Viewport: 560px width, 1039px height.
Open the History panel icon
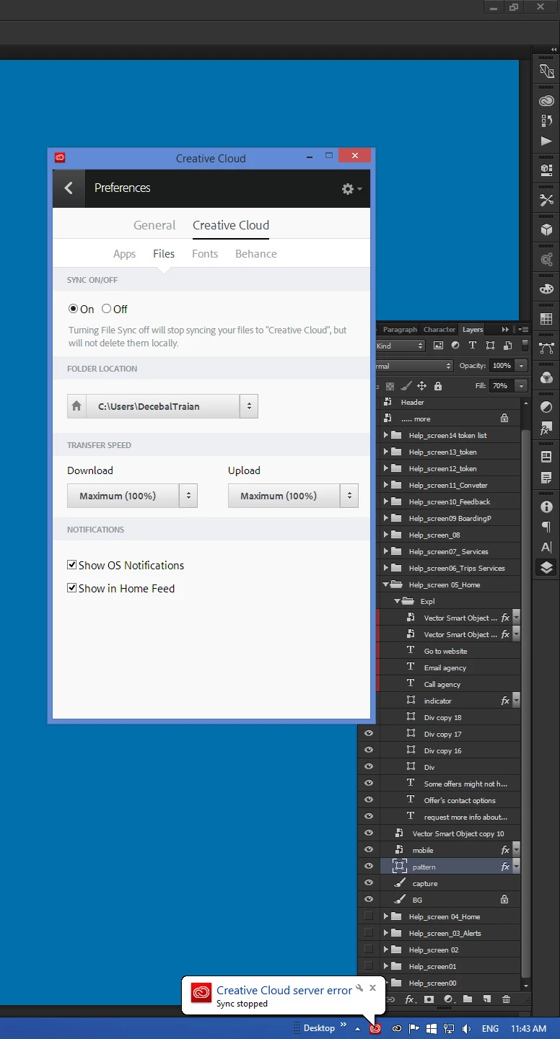pos(546,120)
